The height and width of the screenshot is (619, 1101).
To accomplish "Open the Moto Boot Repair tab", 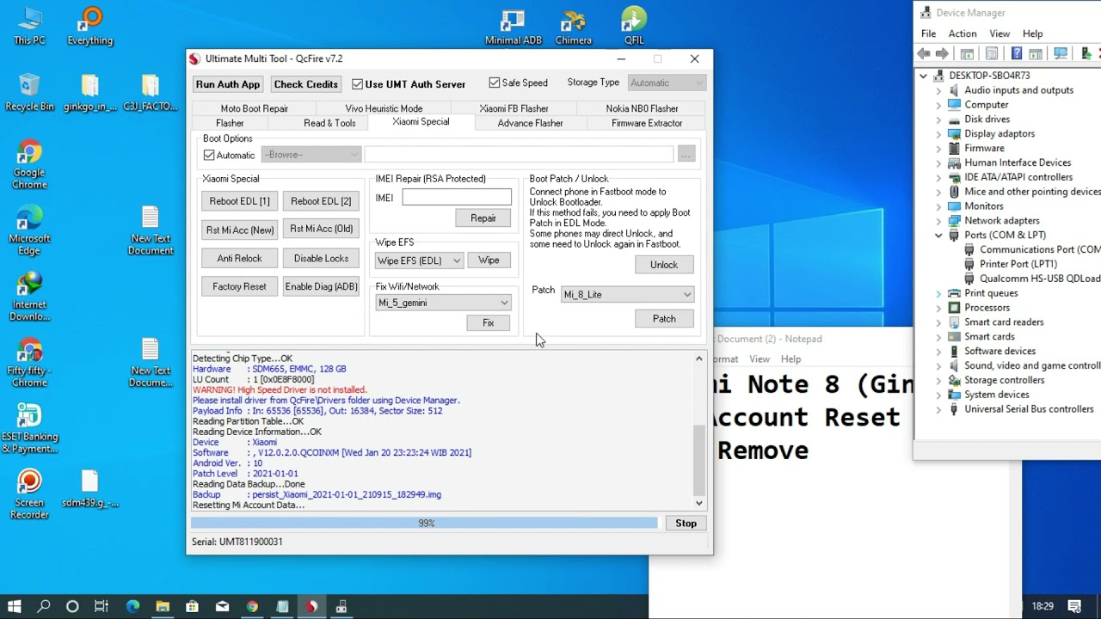I will pos(255,108).
